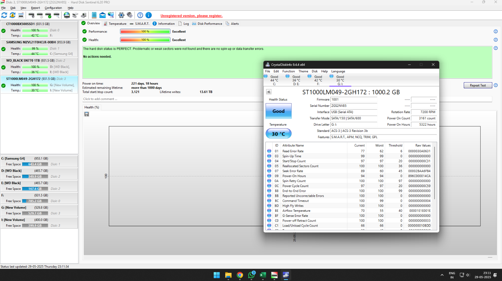Open the Disk menu in Hard Disk Sentinel
The image size is (502, 281).
click(x=13, y=8)
